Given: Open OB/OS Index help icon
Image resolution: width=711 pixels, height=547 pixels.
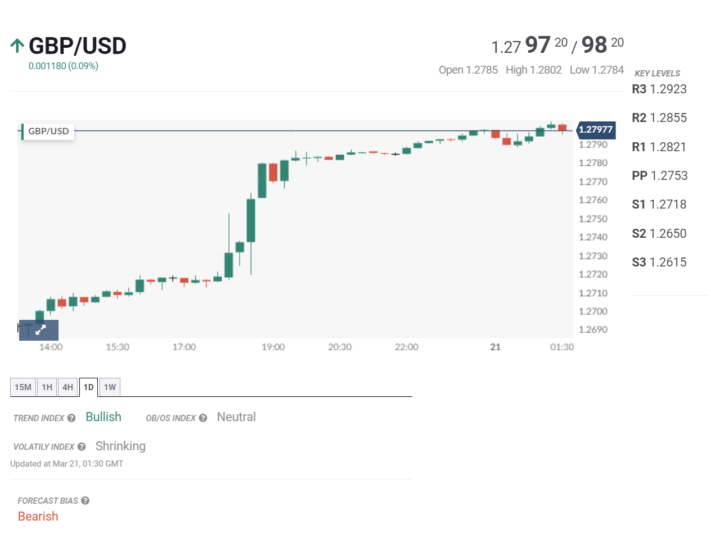Looking at the screenshot, I should pyautogui.click(x=203, y=418).
